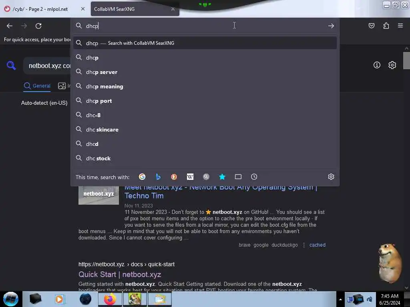
Task: Search bookmarks with the star icon
Action: click(x=222, y=177)
